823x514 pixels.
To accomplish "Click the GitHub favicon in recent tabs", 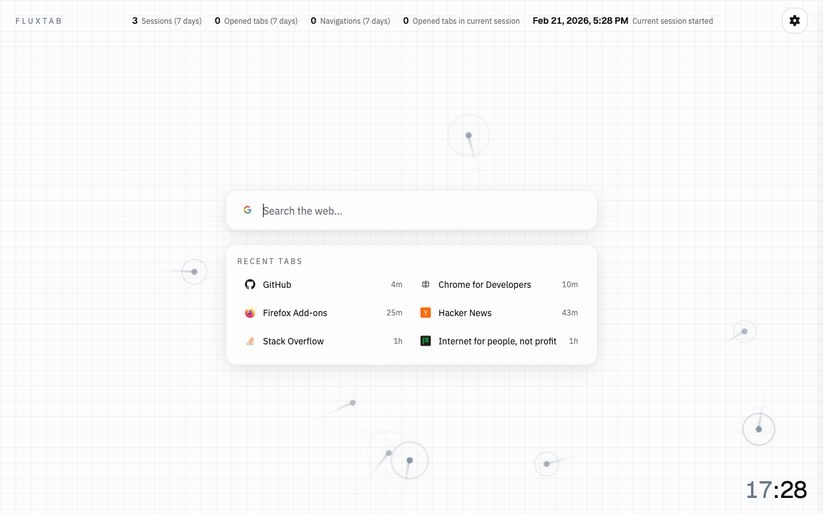I will pos(249,284).
